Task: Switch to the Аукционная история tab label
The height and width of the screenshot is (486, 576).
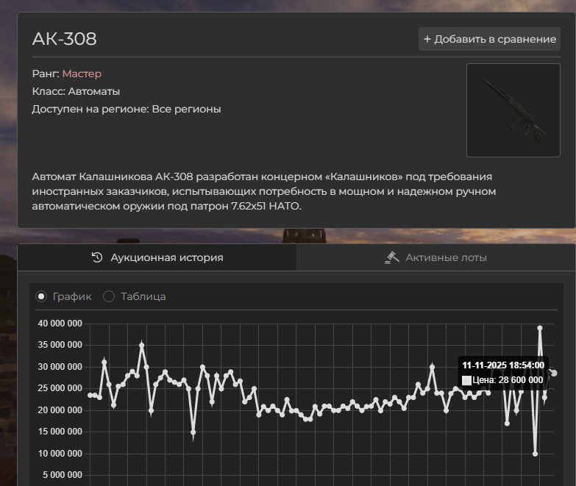Action: tap(166, 257)
